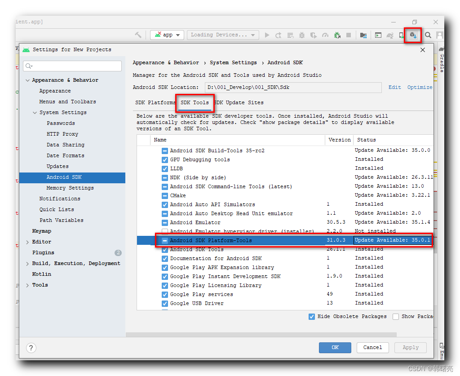Expand the Tools settings node

click(27, 285)
